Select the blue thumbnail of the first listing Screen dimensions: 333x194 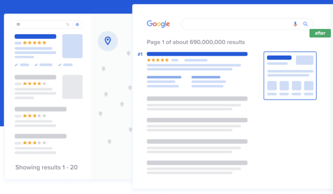[x=72, y=46]
